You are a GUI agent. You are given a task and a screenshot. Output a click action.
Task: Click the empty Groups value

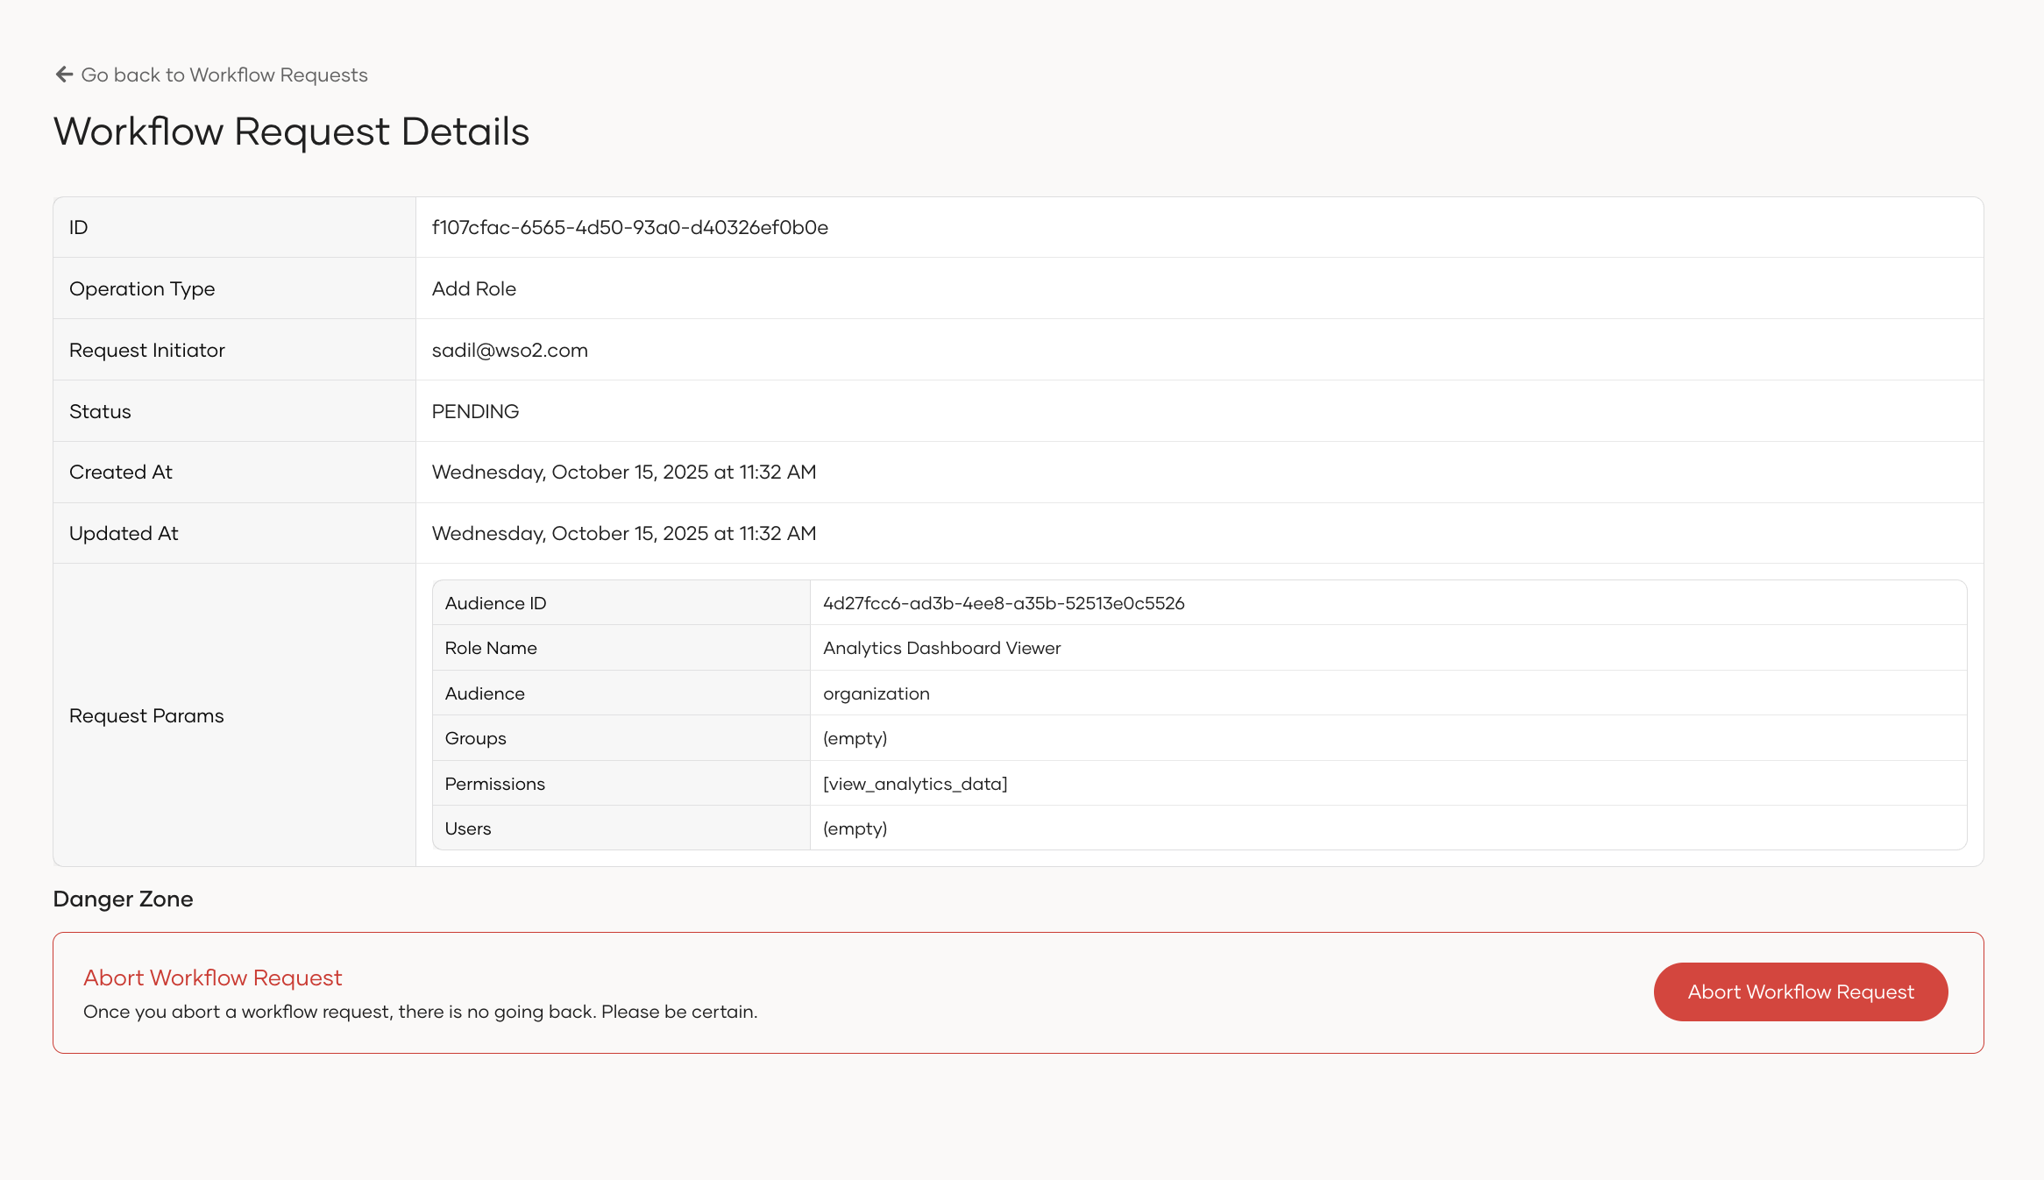tap(855, 739)
